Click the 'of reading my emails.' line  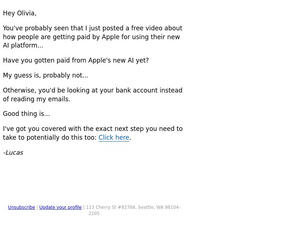tap(36, 99)
